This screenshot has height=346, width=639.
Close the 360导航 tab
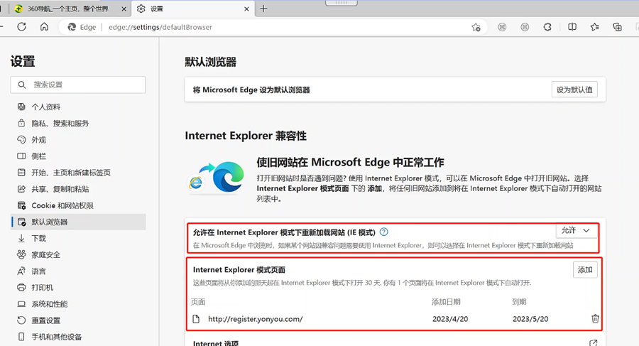(x=124, y=9)
